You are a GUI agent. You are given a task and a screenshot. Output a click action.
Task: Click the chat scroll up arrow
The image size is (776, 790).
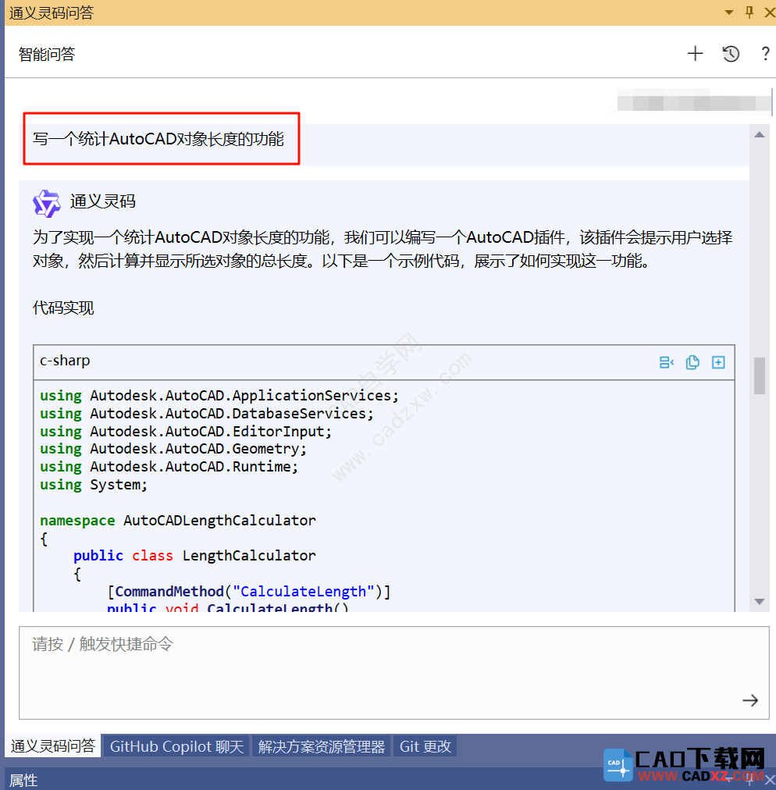760,134
